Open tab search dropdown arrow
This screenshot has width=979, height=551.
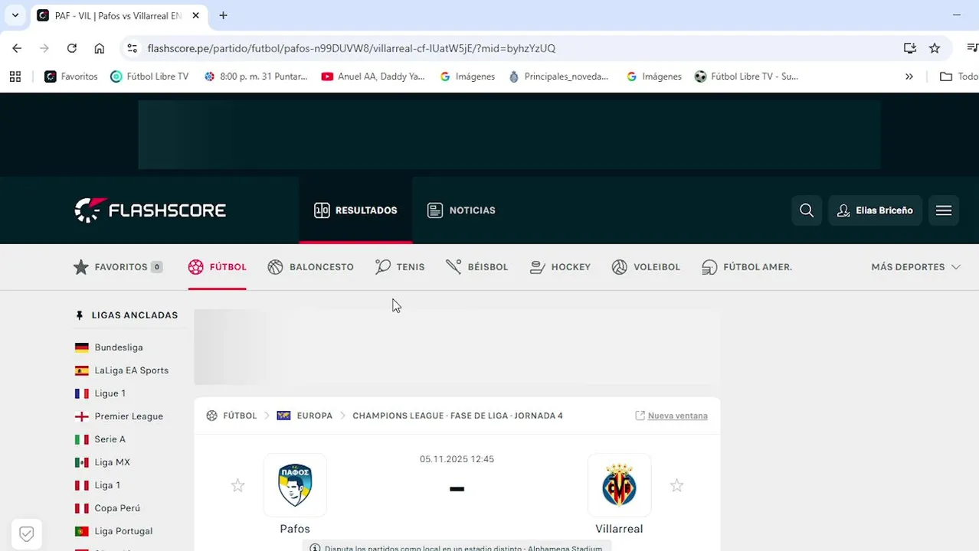tap(15, 15)
